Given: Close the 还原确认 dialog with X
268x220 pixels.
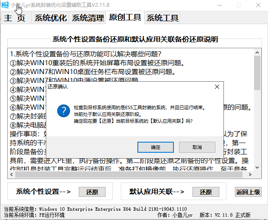Looking at the screenshot, I should 217,87.
